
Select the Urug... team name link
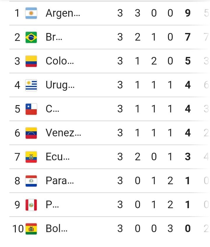point(60,85)
